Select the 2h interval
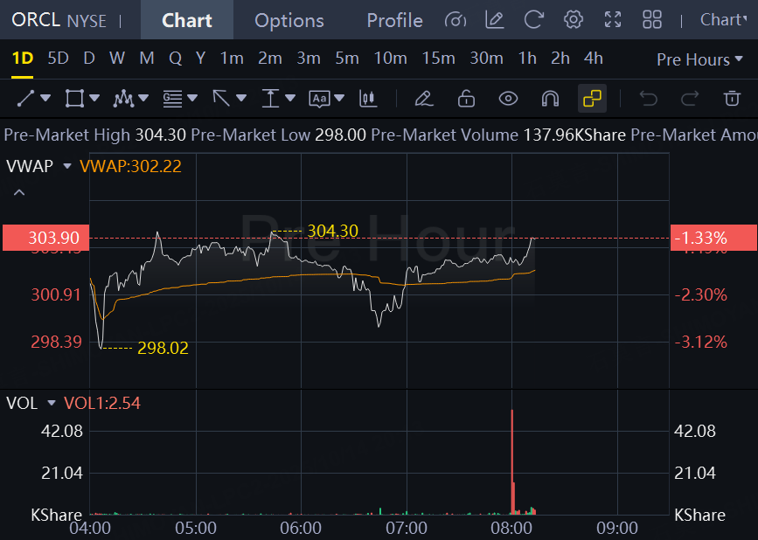The height and width of the screenshot is (540, 758). (x=560, y=59)
